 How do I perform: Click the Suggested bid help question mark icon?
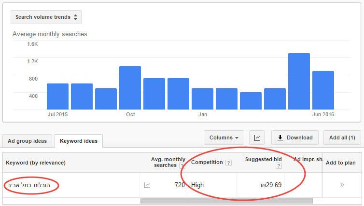coord(279,166)
